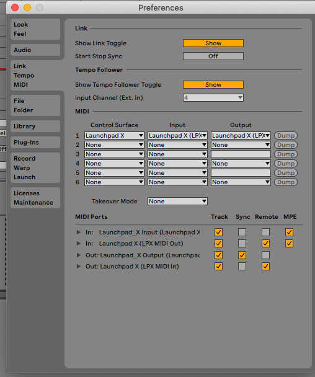
Task: Uncheck Remote for In: LPX MIDI Out
Action: pos(265,244)
